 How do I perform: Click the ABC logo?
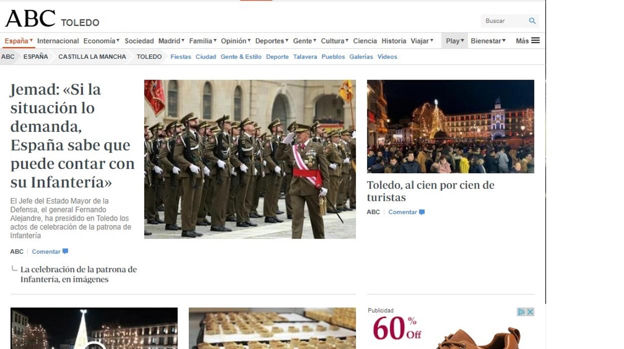pos(30,19)
